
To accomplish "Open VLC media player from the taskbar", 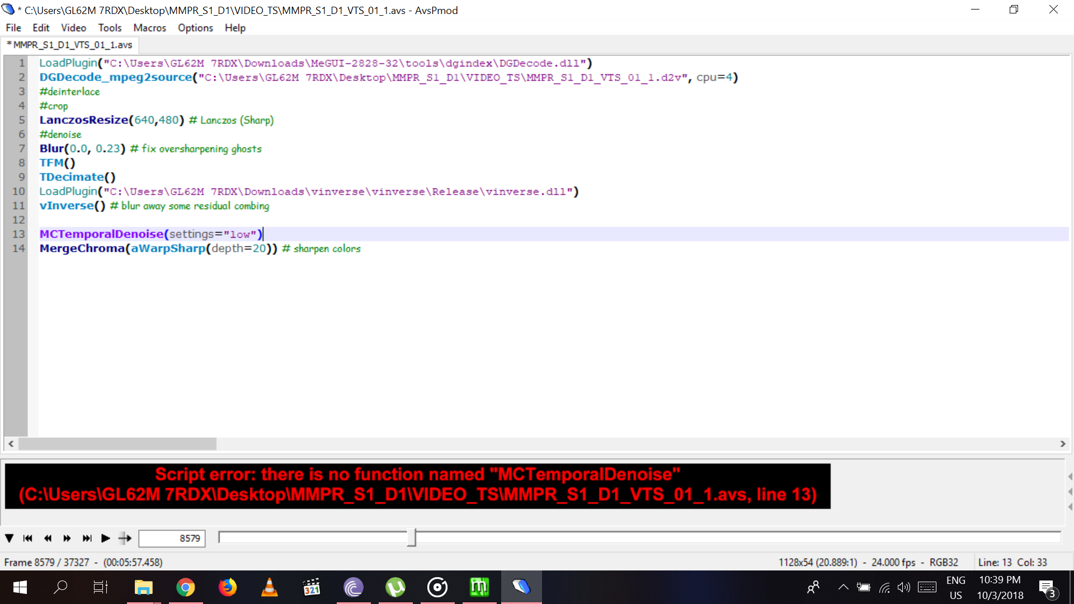I will click(269, 587).
